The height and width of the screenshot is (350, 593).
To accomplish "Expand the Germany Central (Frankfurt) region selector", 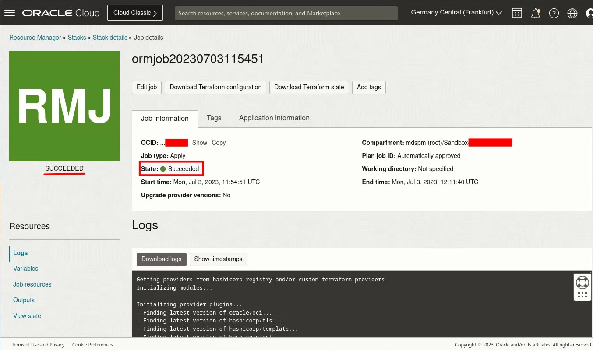I will 456,13.
